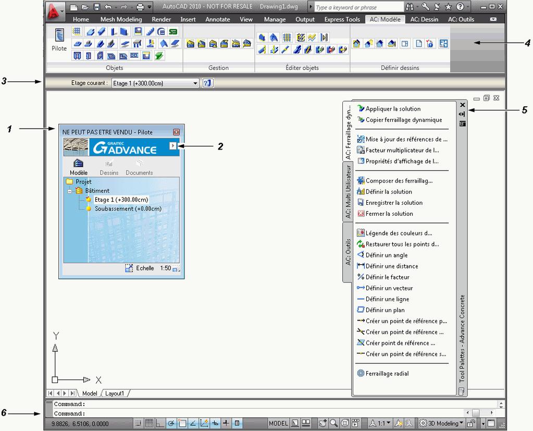
Task: Open the 1:1 annotation scale dropdown
Action: tap(380, 423)
